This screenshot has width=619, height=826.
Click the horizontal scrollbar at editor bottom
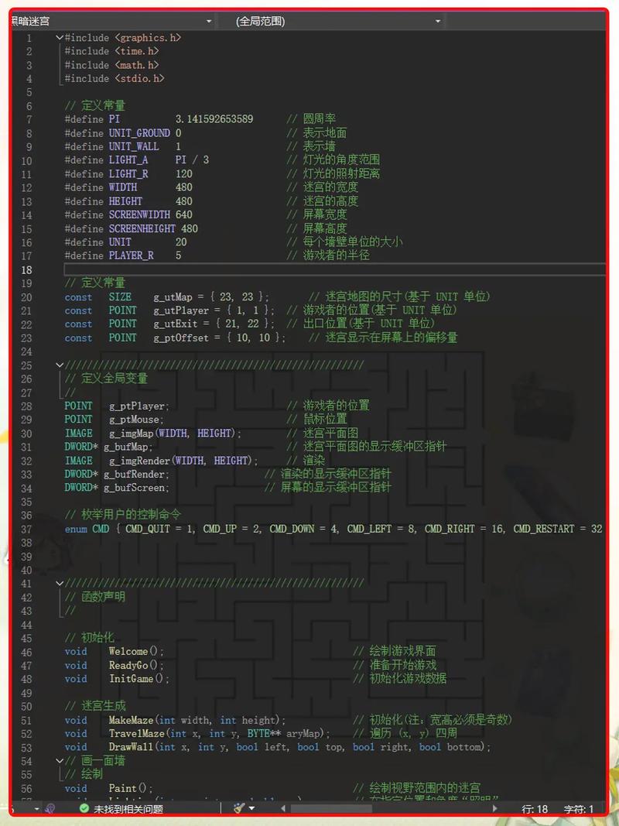pyautogui.click(x=387, y=808)
